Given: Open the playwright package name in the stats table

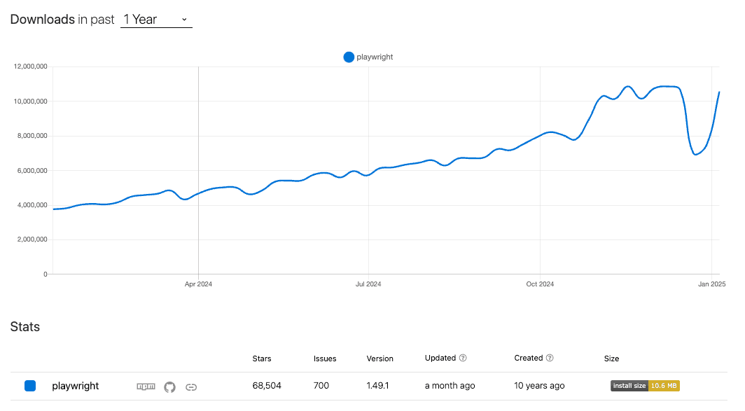Looking at the screenshot, I should [75, 386].
